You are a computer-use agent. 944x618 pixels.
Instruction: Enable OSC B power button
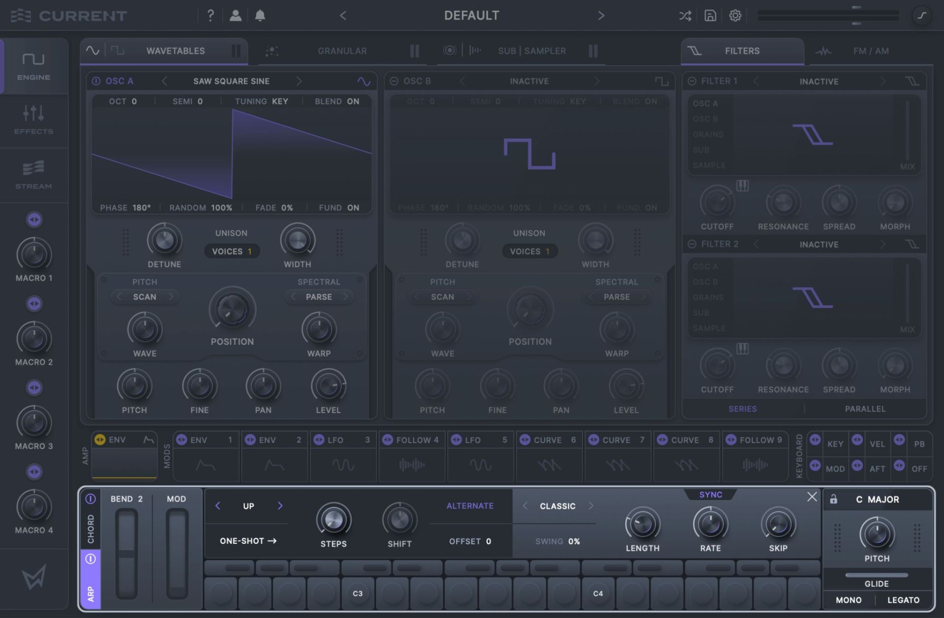[x=394, y=81]
